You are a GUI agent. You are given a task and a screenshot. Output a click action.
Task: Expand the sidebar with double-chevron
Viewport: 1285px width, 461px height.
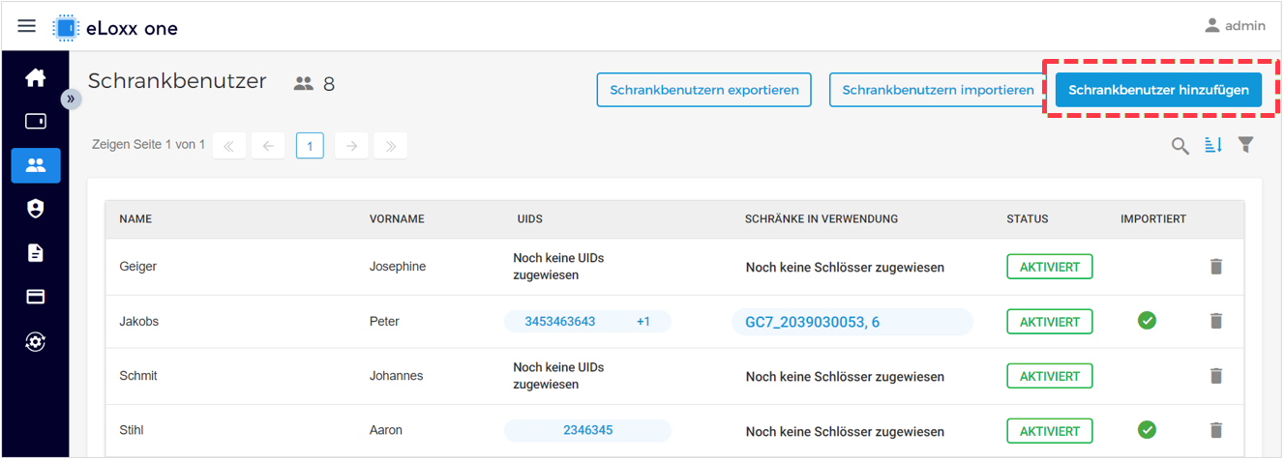tap(71, 99)
